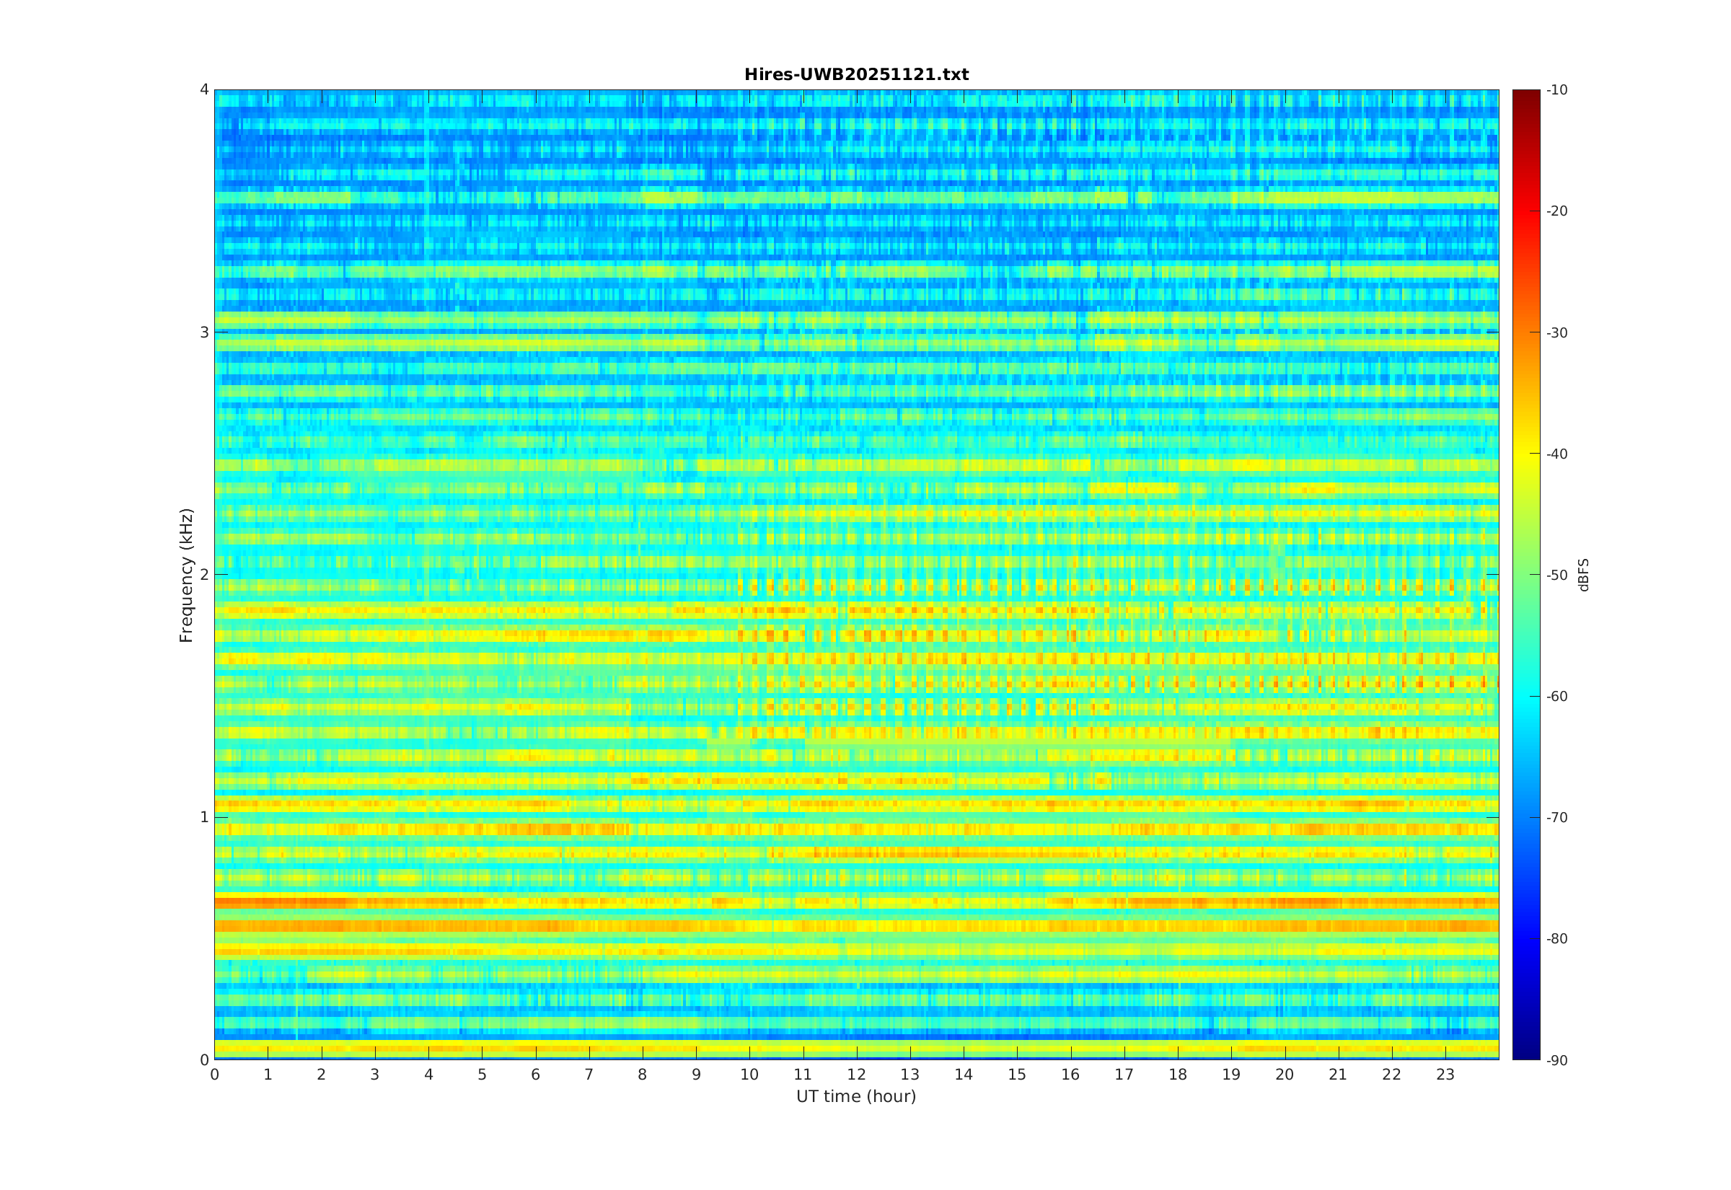Click the -50 tick label on colorbar

point(1556,575)
